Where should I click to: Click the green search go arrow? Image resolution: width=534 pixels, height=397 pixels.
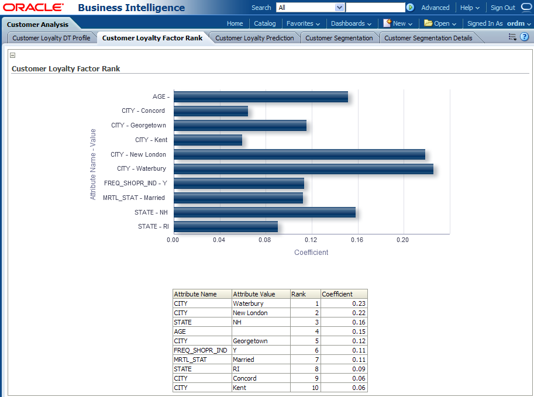411,8
